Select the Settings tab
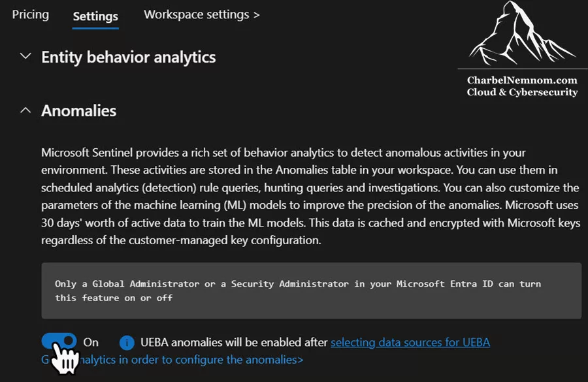The width and height of the screenshot is (588, 382). click(95, 16)
